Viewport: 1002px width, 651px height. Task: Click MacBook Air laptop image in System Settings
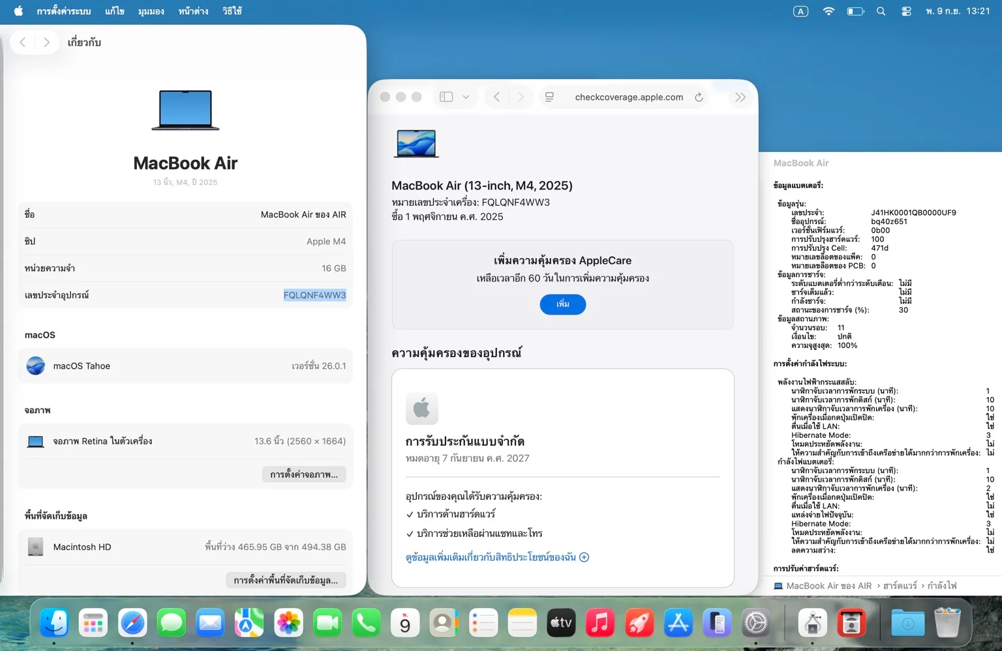coord(185,110)
